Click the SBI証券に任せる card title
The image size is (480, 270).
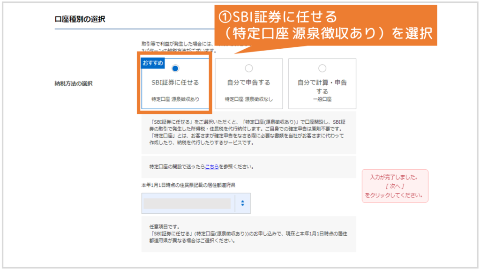pos(175,82)
